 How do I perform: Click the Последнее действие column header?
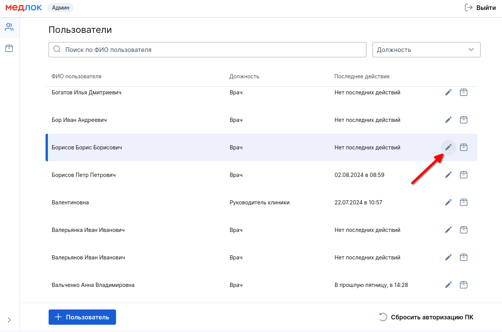pos(362,76)
